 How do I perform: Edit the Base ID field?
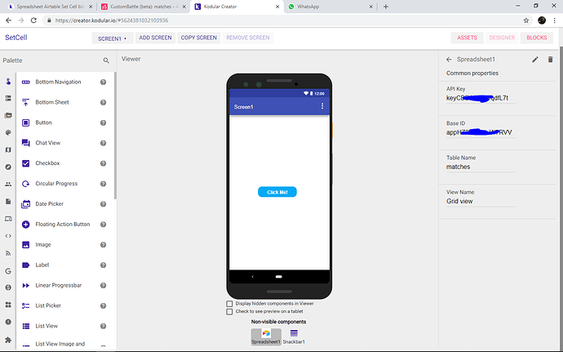481,132
